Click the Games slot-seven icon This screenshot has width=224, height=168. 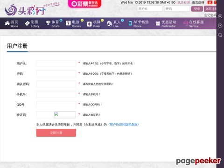tap(68, 23)
